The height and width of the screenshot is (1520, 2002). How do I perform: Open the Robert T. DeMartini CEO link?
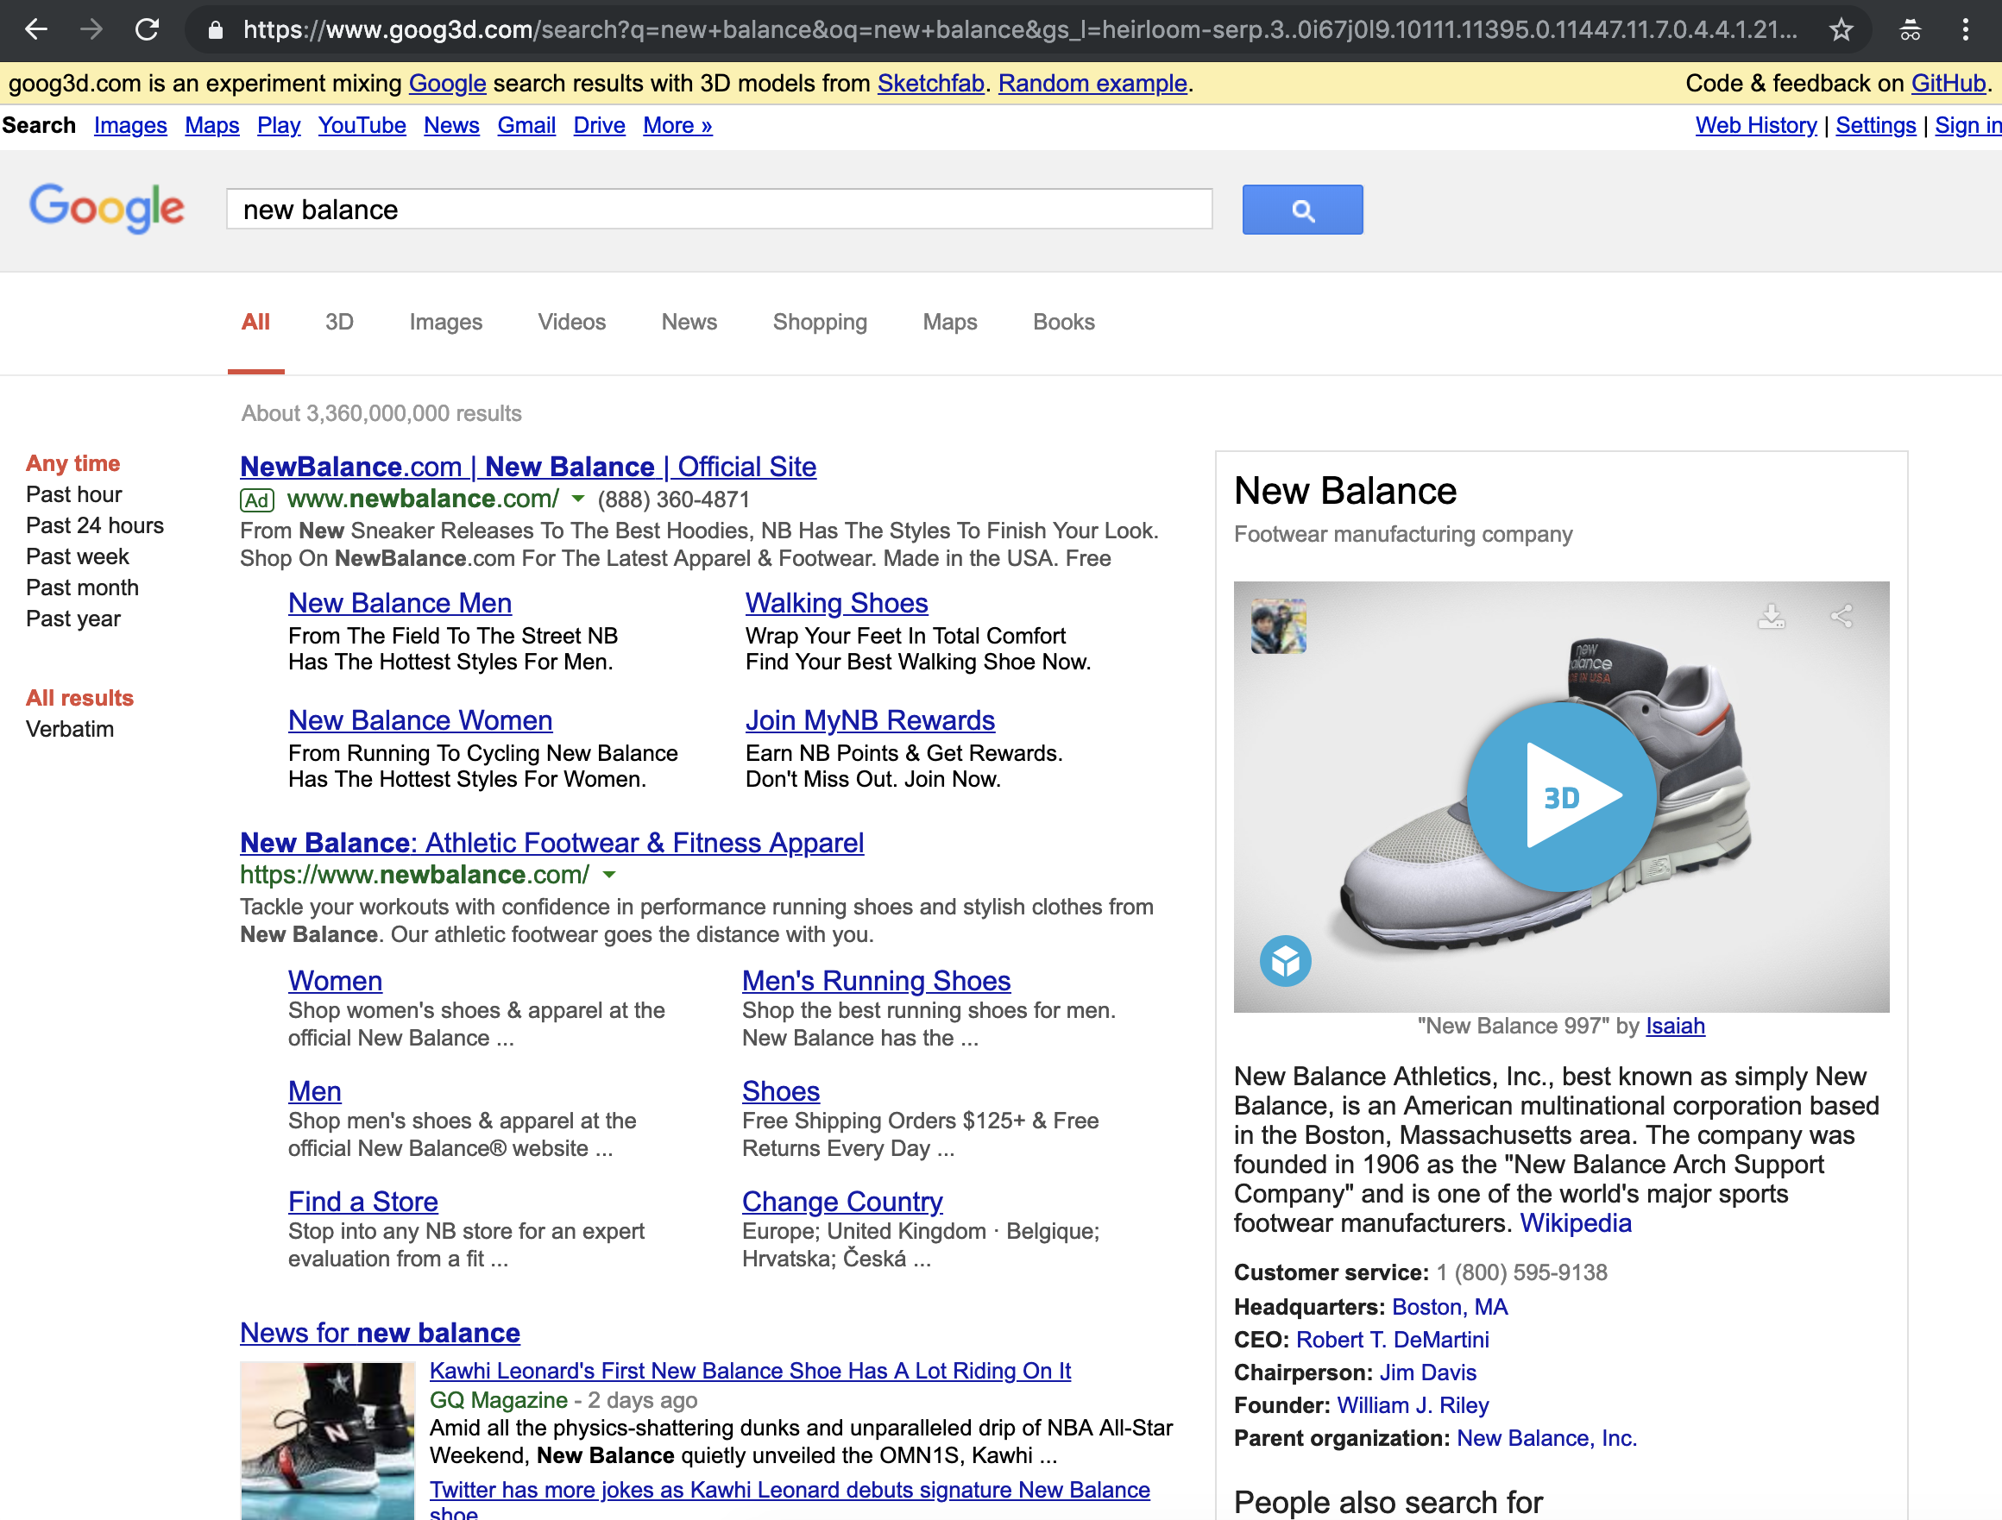pos(1392,1341)
